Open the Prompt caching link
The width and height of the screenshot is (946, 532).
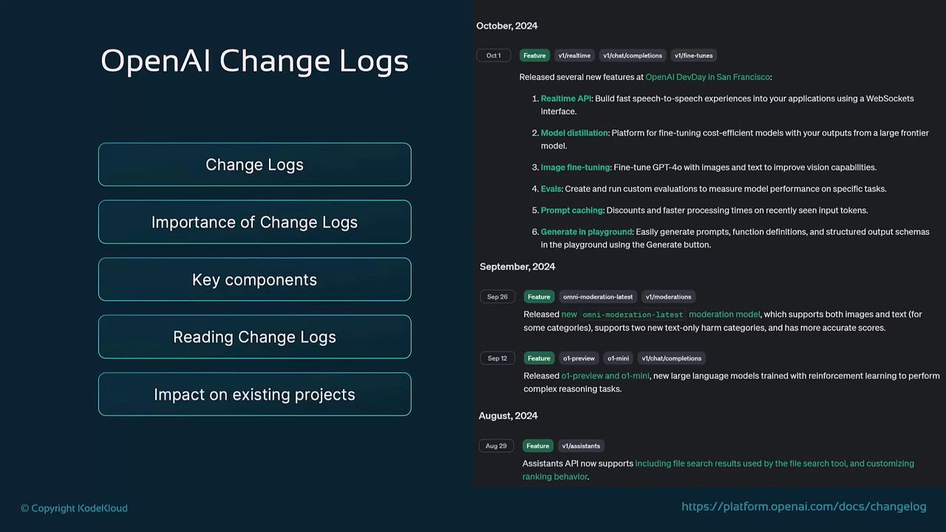(x=572, y=210)
